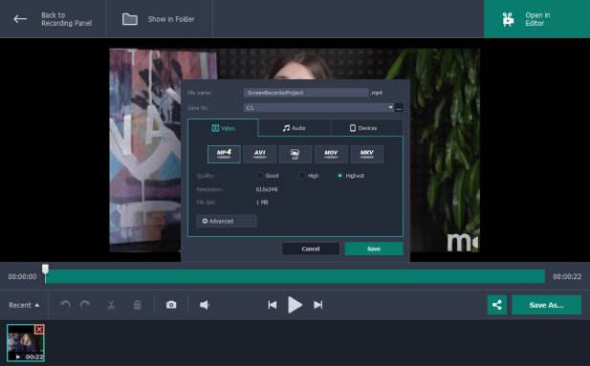
Task: Click the Save button in dialog
Action: [x=374, y=249]
